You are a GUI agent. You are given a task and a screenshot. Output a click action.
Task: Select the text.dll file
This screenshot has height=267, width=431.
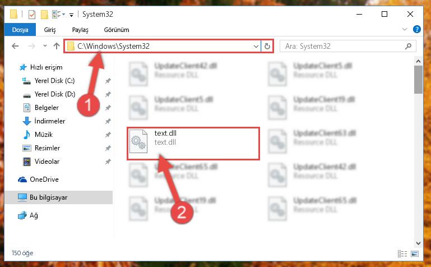[x=193, y=143]
